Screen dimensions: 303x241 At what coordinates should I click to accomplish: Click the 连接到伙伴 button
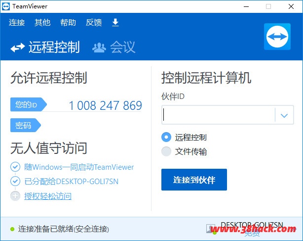coord(194,180)
